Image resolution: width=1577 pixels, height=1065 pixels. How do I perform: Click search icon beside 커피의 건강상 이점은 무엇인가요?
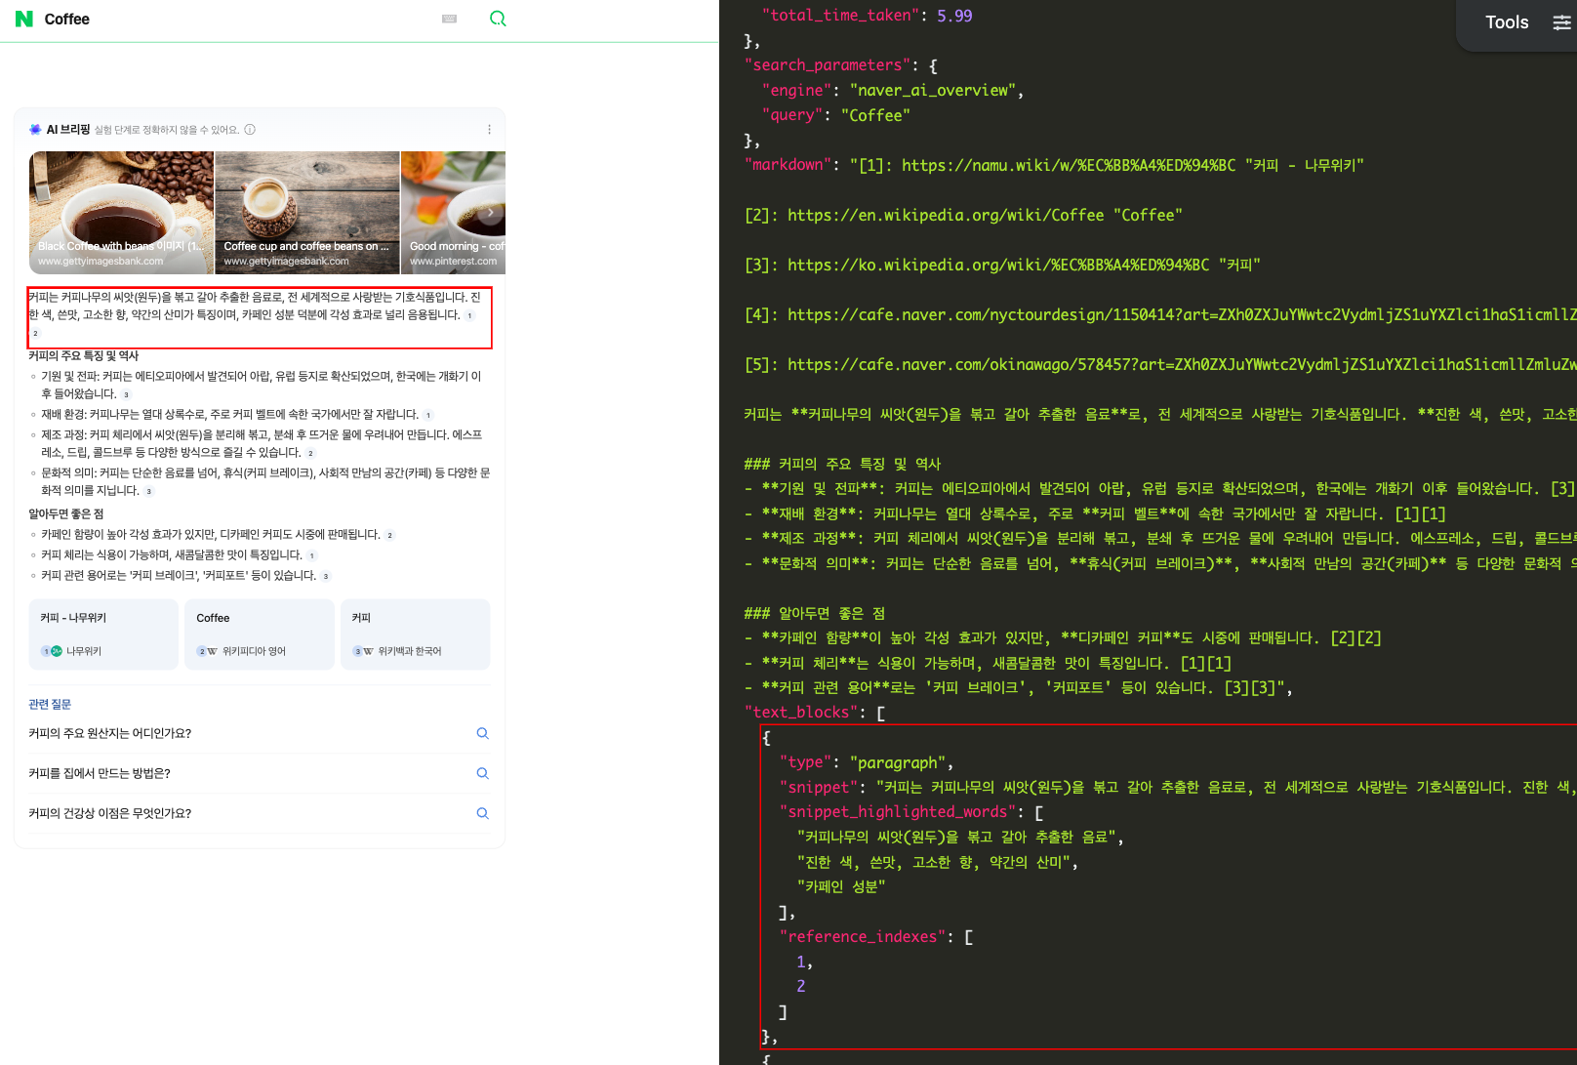(482, 813)
